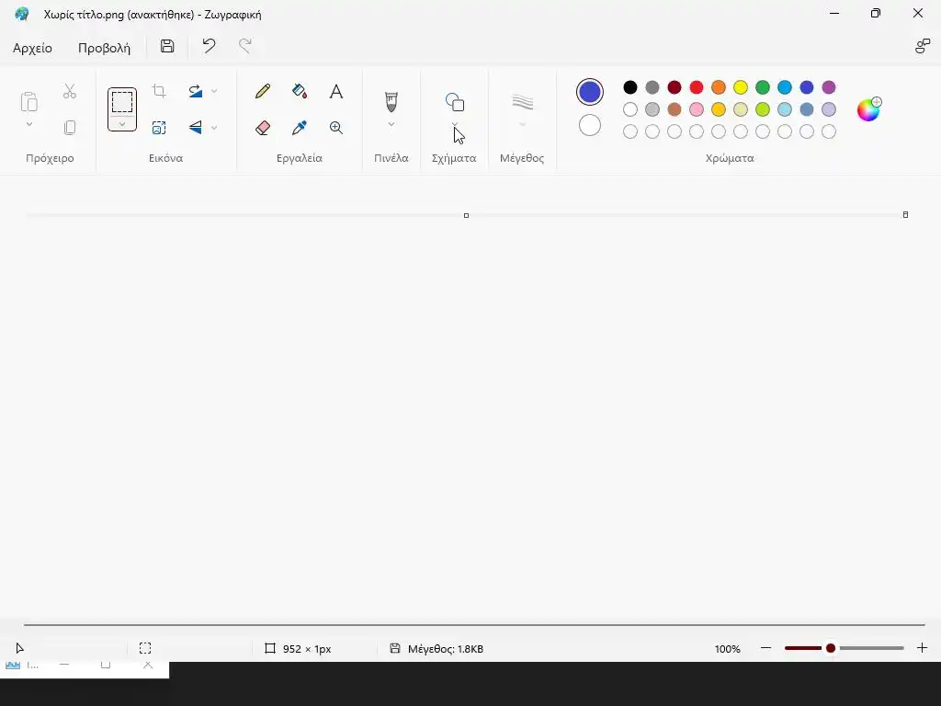
Task: Pick the dark red color swatch
Action: tap(675, 87)
